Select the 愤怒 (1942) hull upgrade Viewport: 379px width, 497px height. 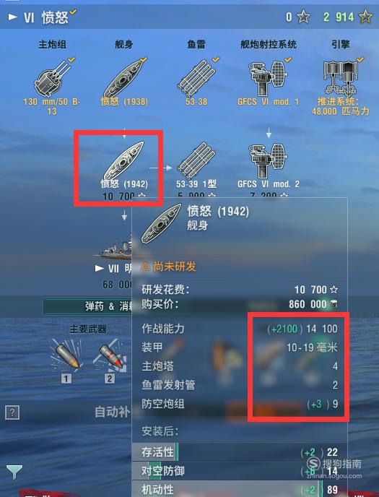point(124,160)
